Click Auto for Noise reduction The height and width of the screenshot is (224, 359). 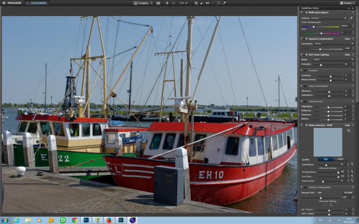[x=347, y=125]
